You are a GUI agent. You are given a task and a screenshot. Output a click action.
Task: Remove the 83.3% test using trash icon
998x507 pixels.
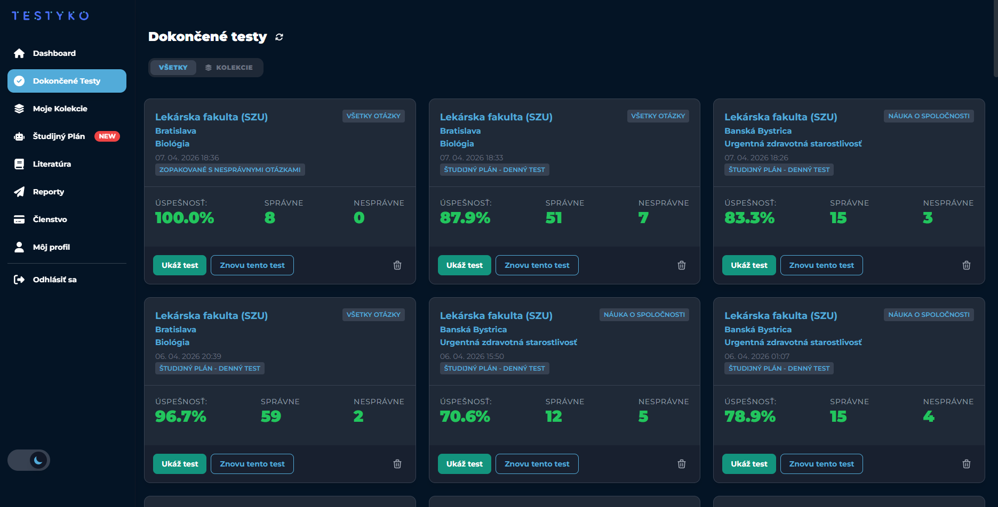coord(966,265)
